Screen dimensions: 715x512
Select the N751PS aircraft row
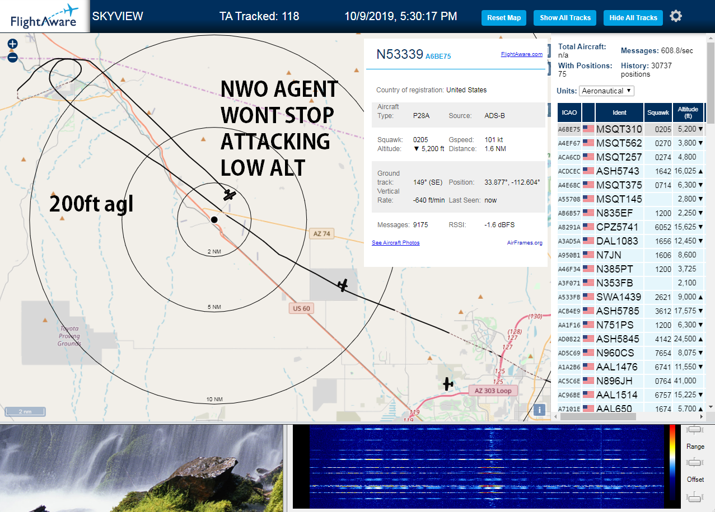coord(630,325)
